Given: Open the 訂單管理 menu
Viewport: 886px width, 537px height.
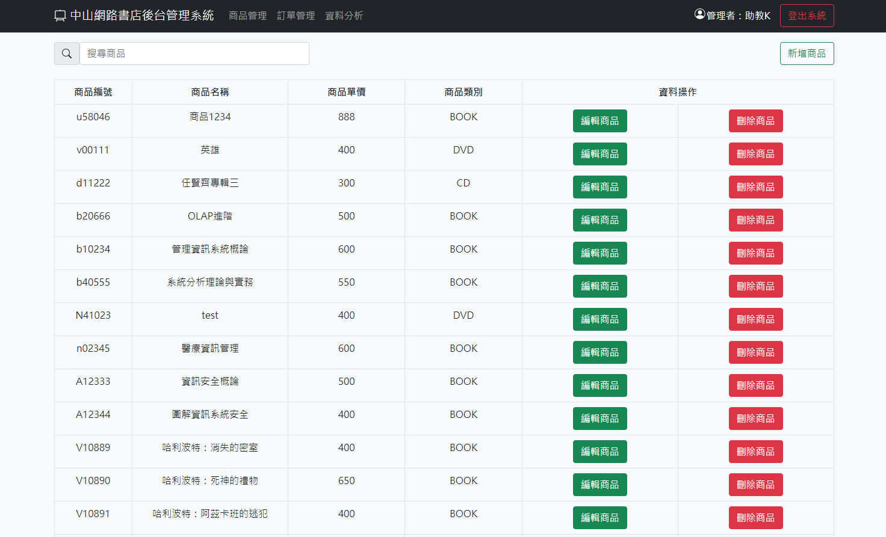Looking at the screenshot, I should 296,16.
